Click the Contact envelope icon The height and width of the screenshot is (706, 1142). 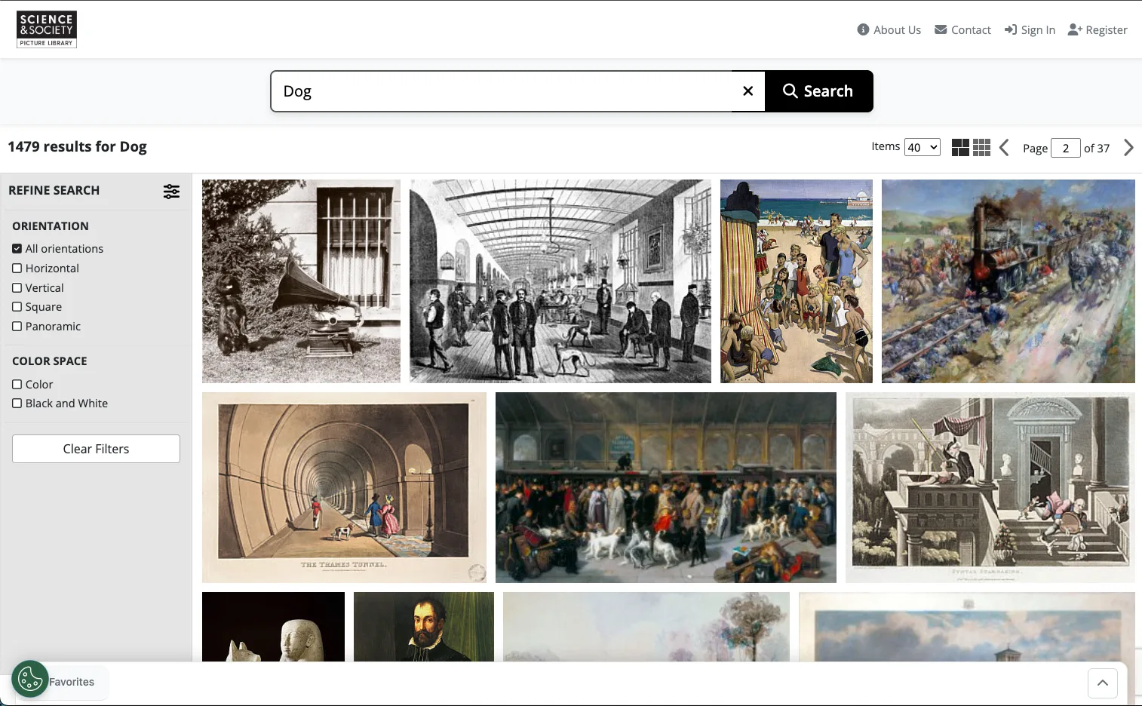click(x=941, y=29)
